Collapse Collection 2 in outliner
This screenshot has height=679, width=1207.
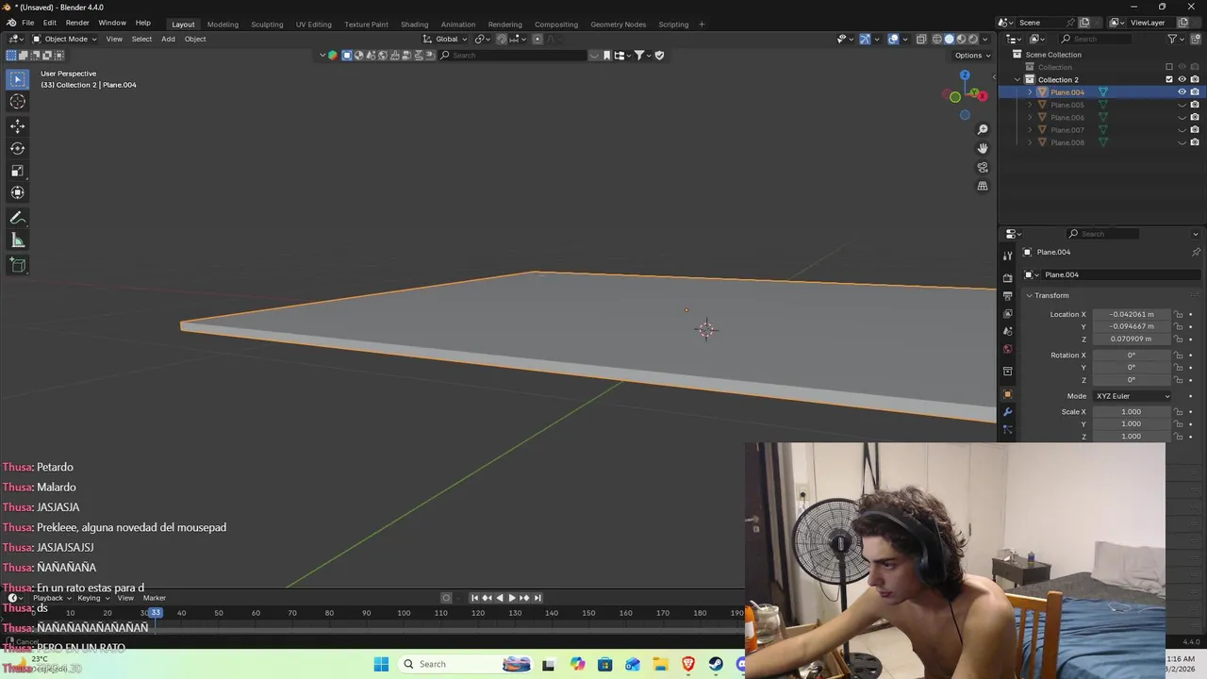click(x=1017, y=79)
